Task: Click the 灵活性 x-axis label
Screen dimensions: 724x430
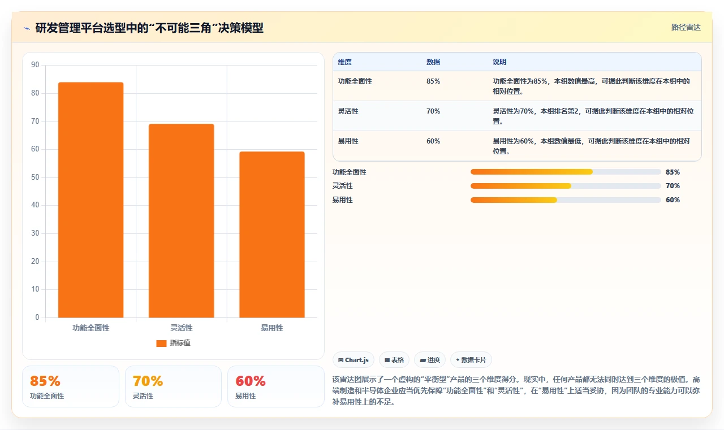Action: click(x=182, y=328)
